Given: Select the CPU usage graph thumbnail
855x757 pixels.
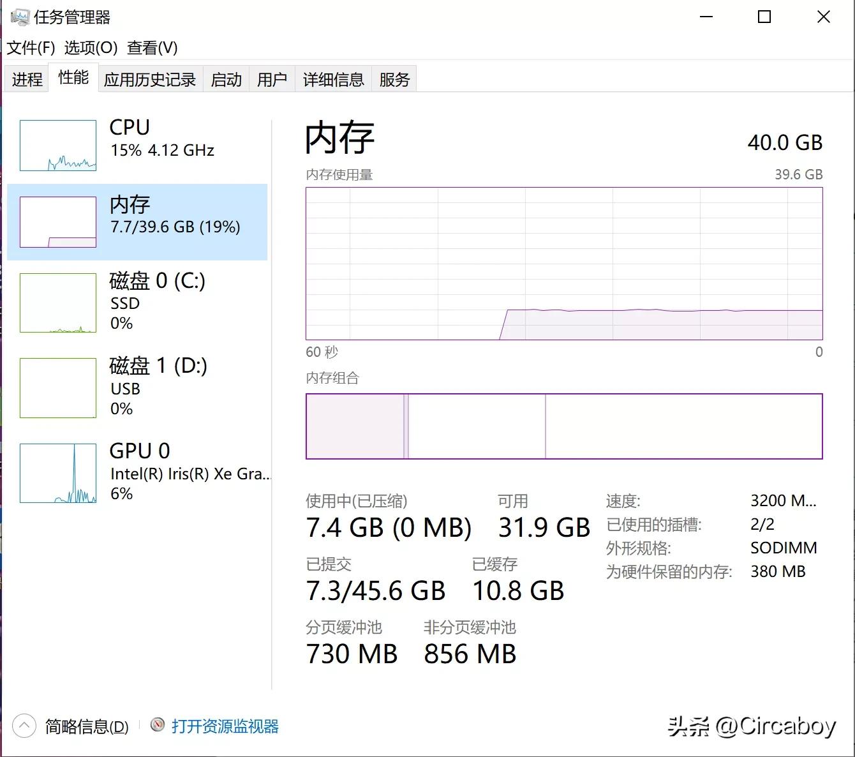Looking at the screenshot, I should [x=58, y=146].
